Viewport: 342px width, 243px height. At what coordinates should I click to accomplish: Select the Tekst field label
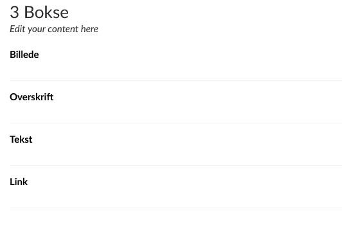21,139
